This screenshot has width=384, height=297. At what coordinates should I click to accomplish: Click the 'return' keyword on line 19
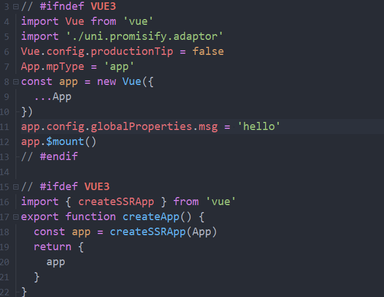coord(50,247)
